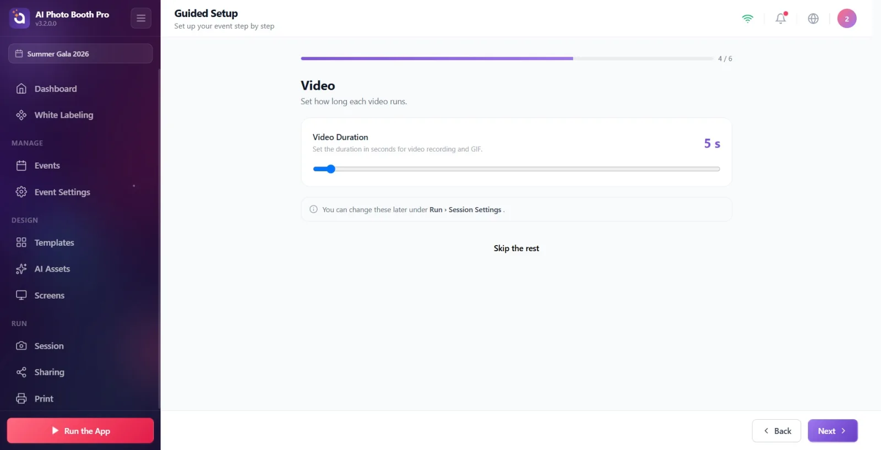Click the Print printer icon

click(21, 399)
